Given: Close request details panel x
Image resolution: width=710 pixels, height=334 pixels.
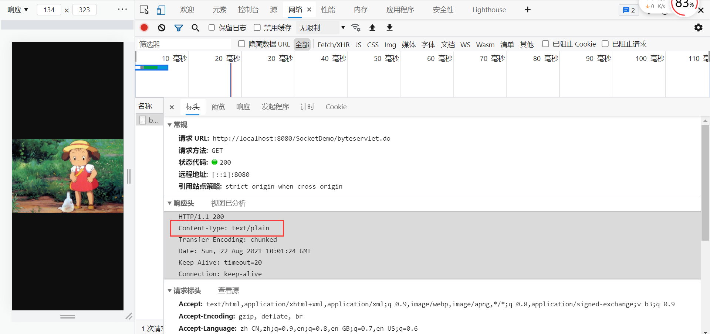Looking at the screenshot, I should click(x=172, y=107).
